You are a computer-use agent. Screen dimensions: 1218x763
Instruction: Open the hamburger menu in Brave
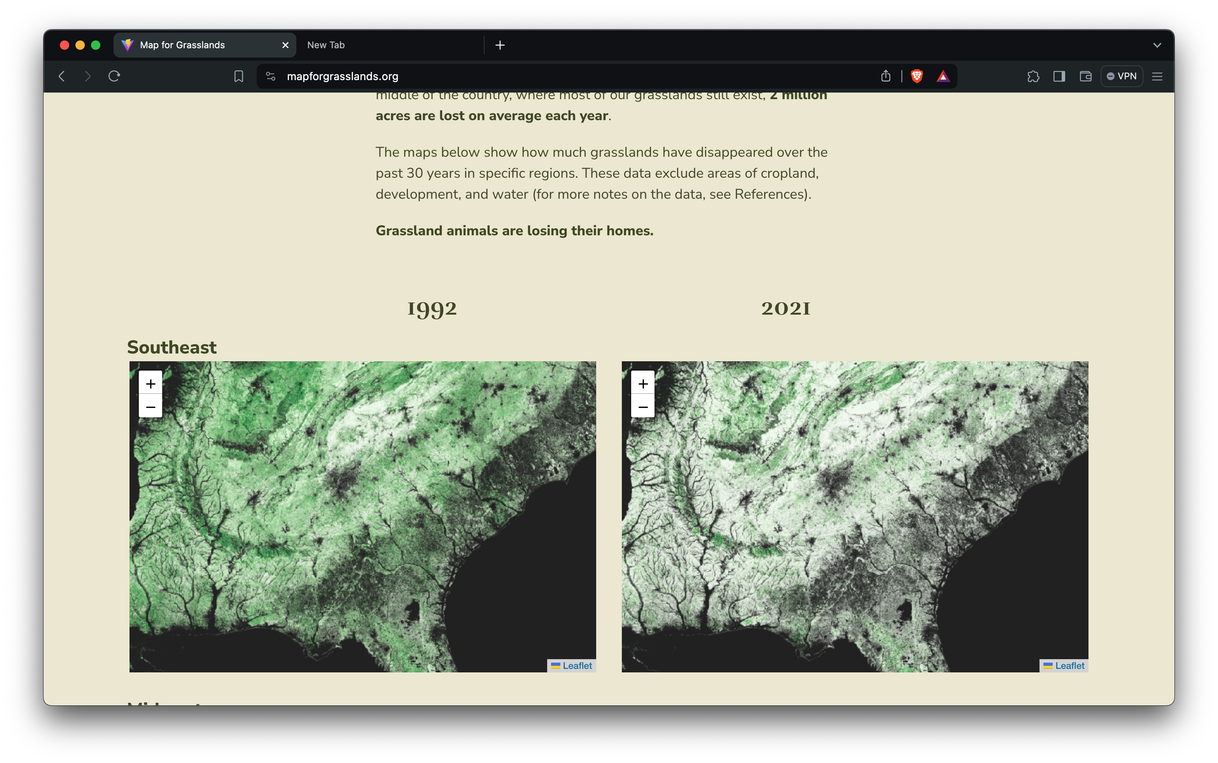[1157, 76]
